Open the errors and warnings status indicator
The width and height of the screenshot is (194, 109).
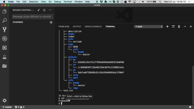19,107
